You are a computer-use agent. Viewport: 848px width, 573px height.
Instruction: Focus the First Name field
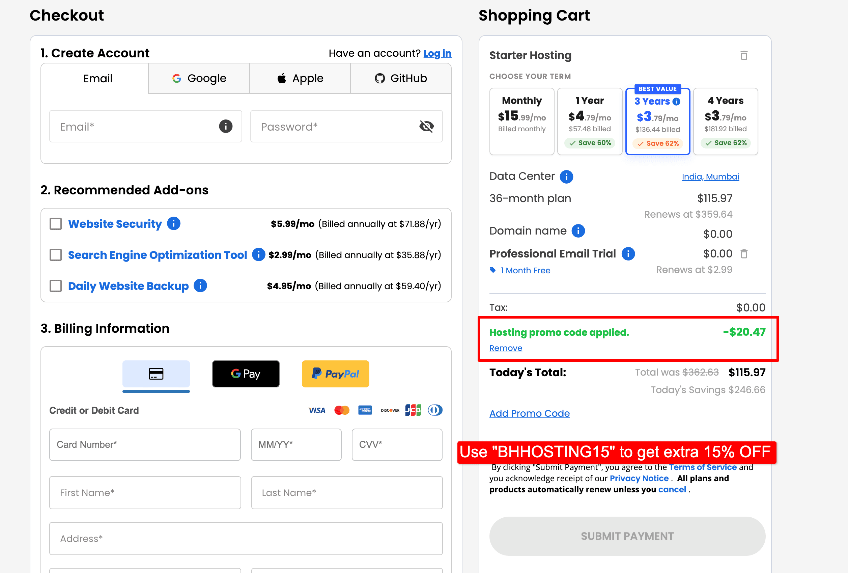coord(145,493)
